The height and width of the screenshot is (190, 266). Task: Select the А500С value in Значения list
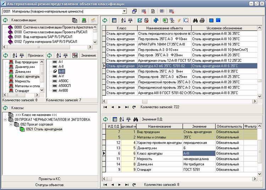pos(63,81)
